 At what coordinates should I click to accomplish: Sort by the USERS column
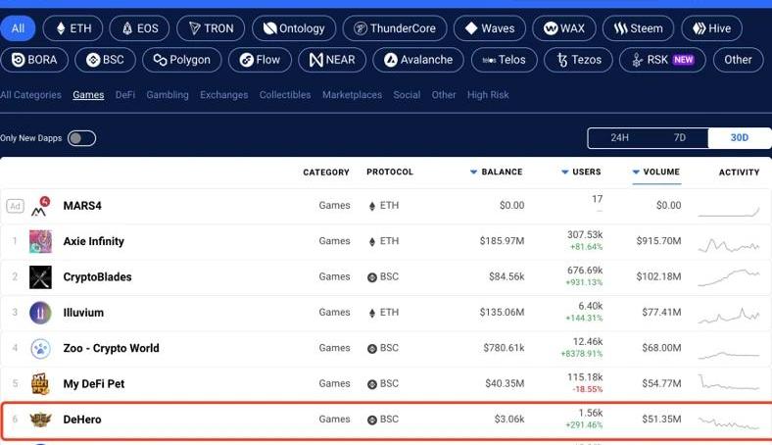(581, 172)
